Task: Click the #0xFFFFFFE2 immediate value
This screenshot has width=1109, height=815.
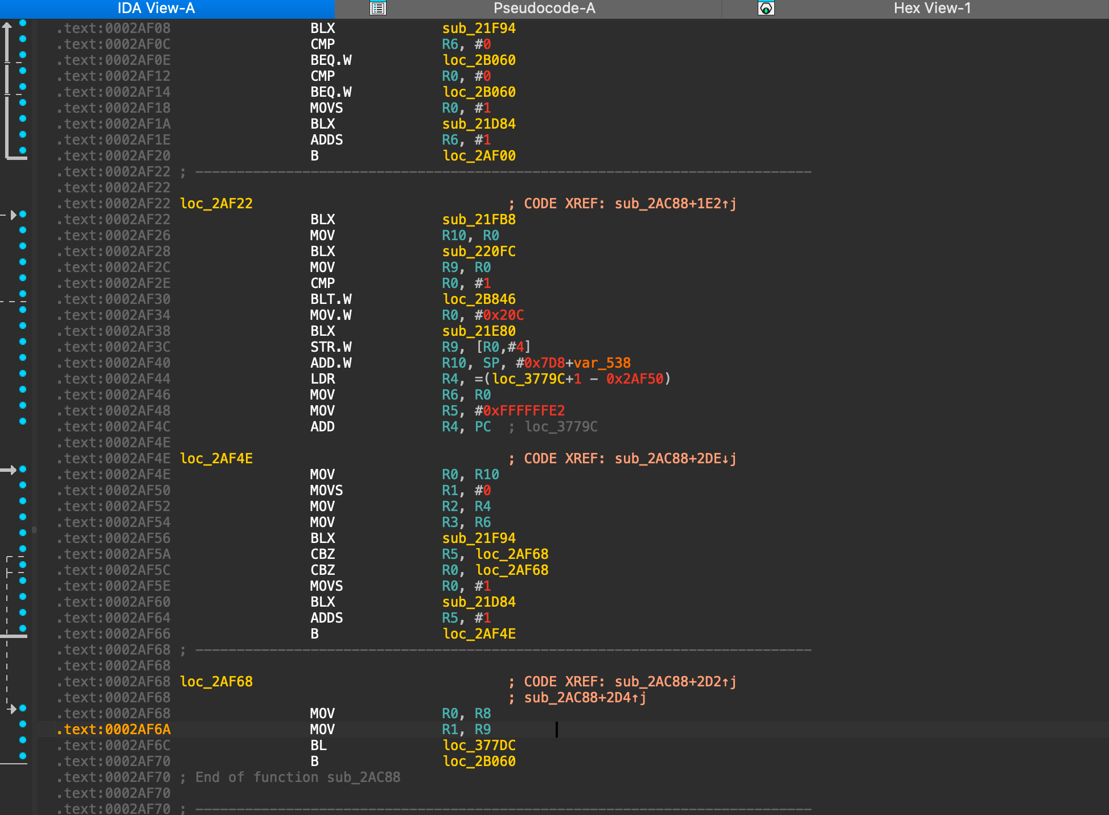Action: click(520, 410)
